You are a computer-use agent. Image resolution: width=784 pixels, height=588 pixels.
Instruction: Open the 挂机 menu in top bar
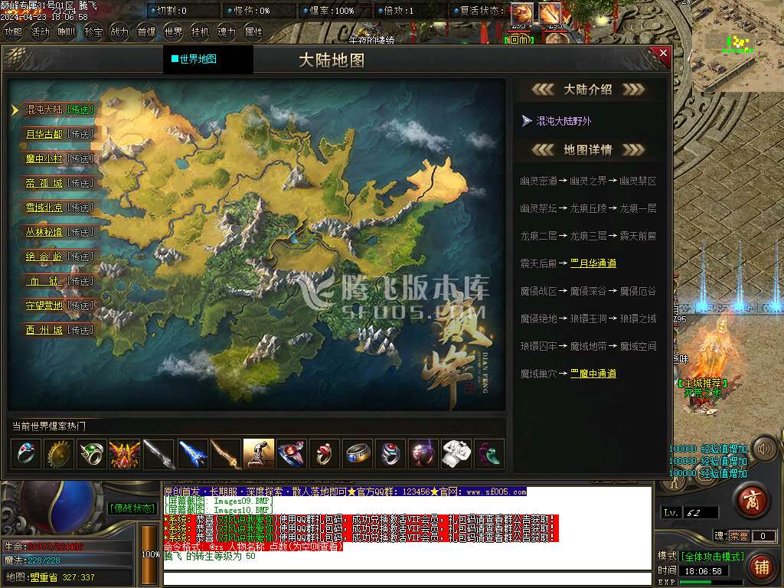point(200,32)
